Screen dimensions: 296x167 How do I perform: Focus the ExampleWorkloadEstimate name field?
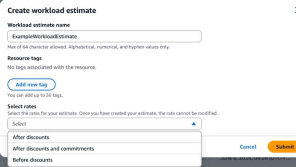pyautogui.click(x=104, y=36)
